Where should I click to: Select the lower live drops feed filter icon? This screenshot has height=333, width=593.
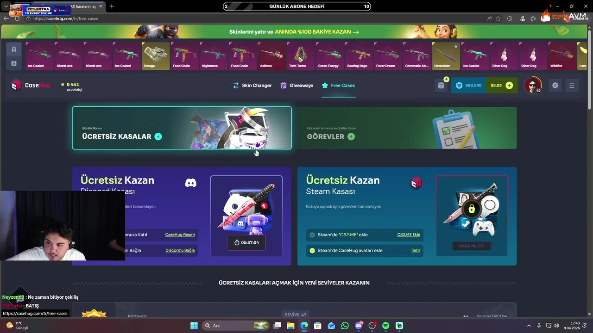(x=14, y=63)
